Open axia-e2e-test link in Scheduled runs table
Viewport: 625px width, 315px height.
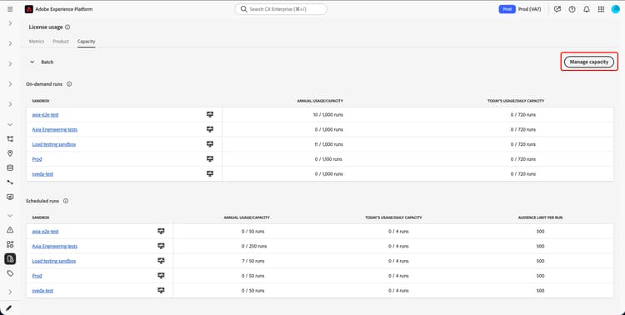tap(46, 232)
